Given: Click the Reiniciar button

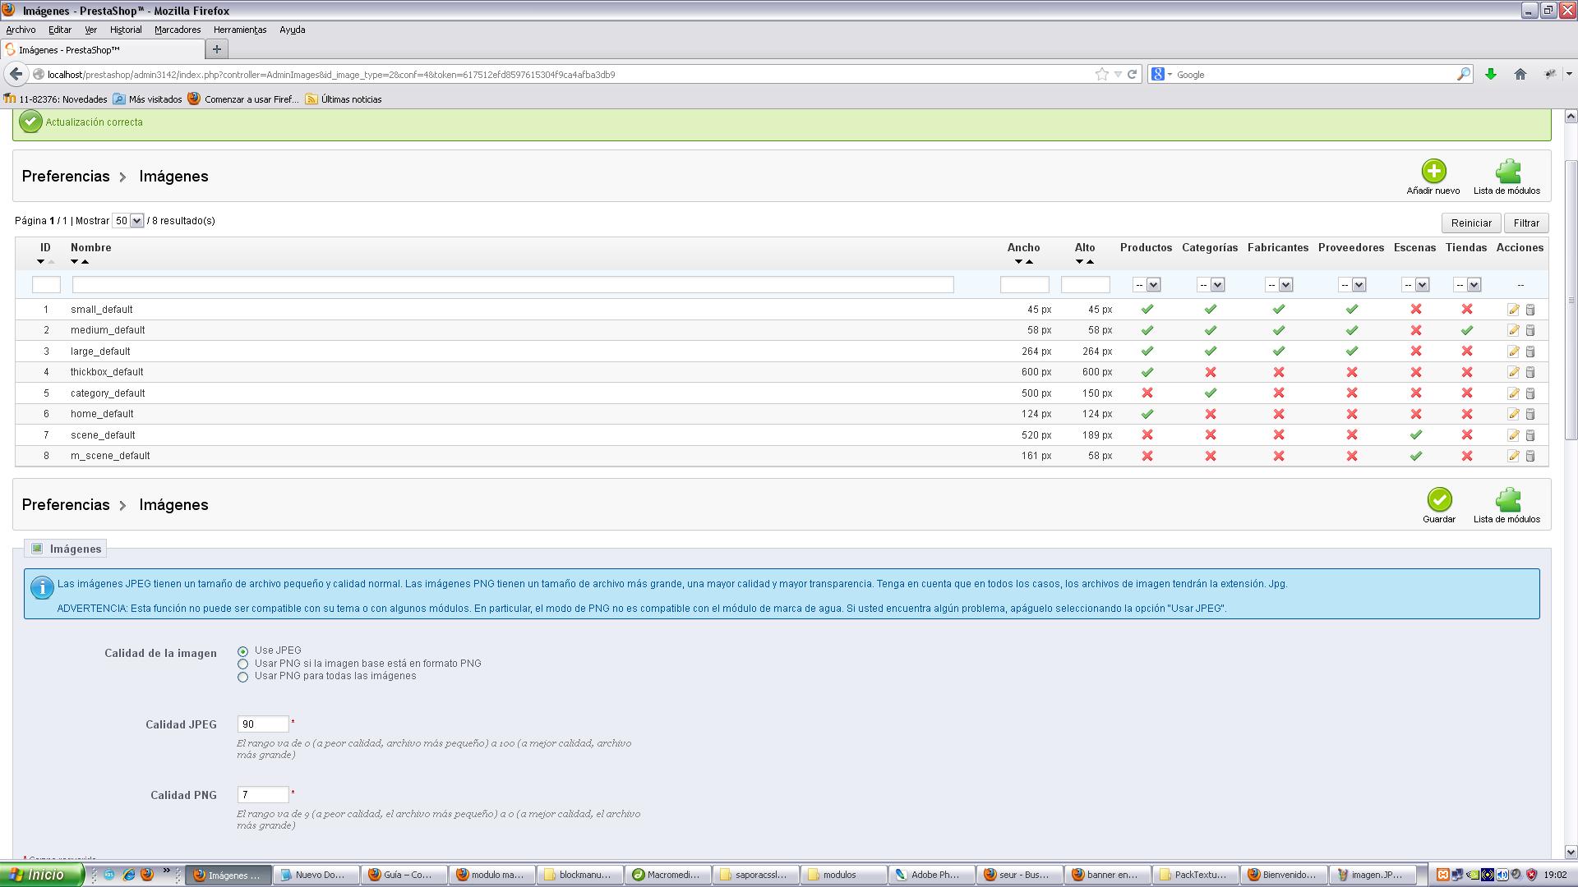Looking at the screenshot, I should pos(1470,223).
